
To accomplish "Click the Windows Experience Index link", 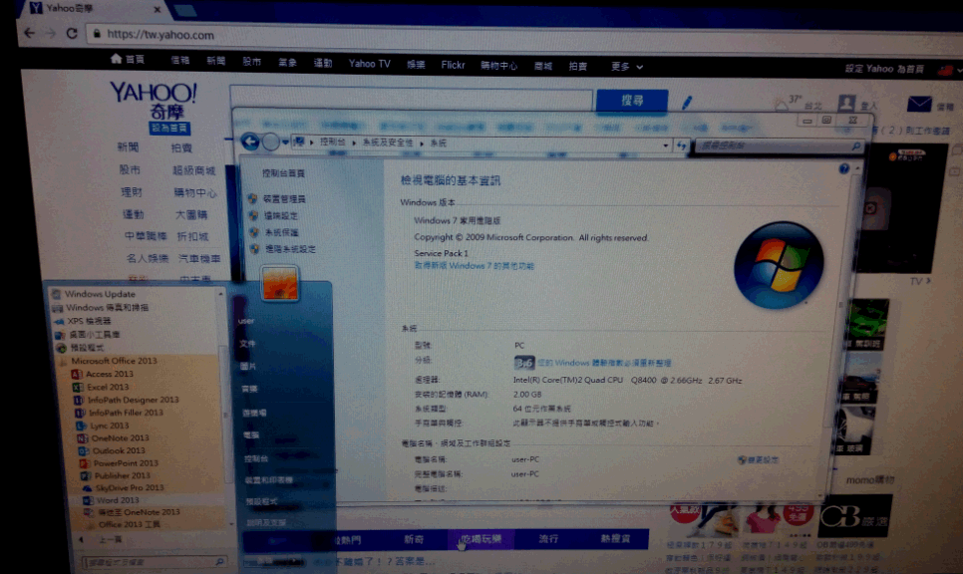I will pos(604,363).
